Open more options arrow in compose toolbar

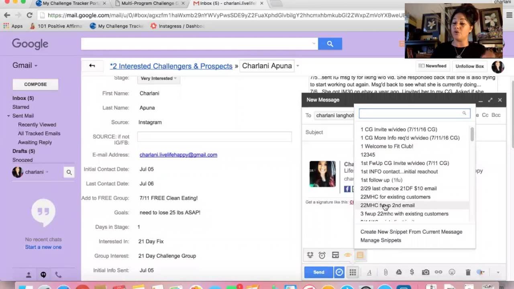tap(498, 273)
